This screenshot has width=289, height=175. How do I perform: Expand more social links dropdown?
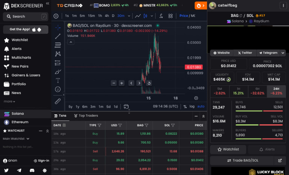[283, 53]
